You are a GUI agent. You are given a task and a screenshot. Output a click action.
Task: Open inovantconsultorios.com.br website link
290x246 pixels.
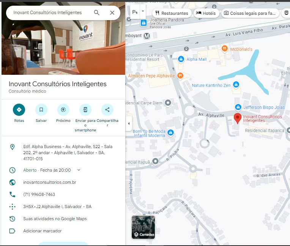(50, 182)
